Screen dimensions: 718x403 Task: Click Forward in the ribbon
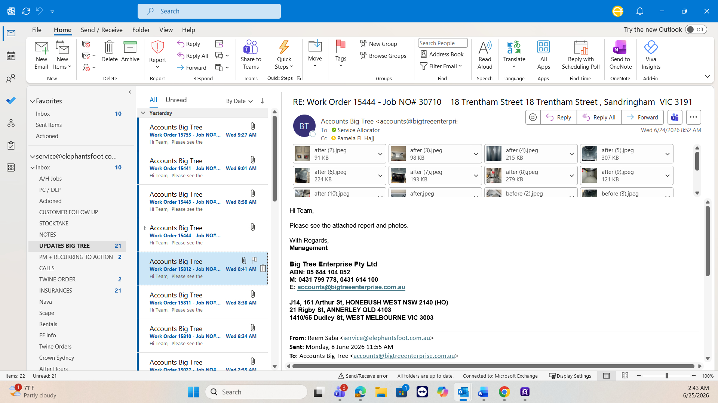pos(191,68)
